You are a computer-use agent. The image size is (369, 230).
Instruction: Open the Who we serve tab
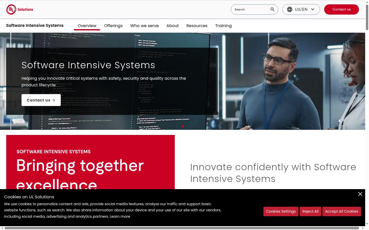coord(145,26)
